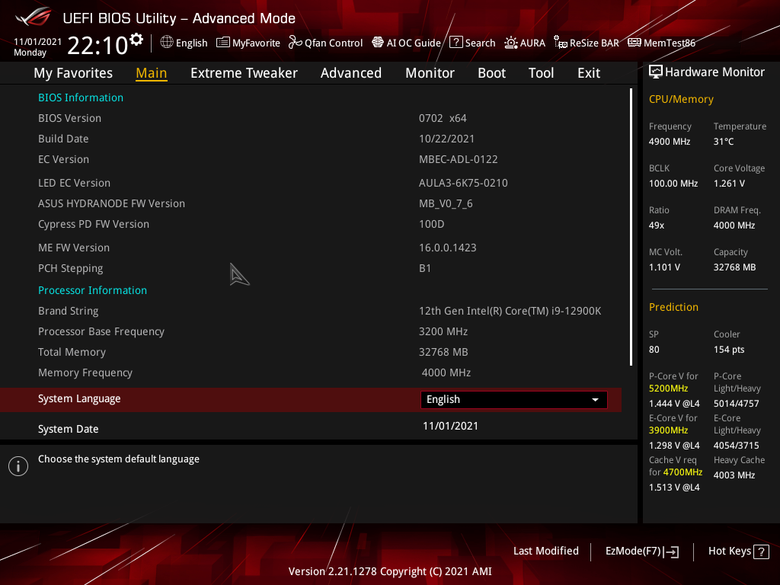
Task: Click the globe language icon
Action: 167,43
